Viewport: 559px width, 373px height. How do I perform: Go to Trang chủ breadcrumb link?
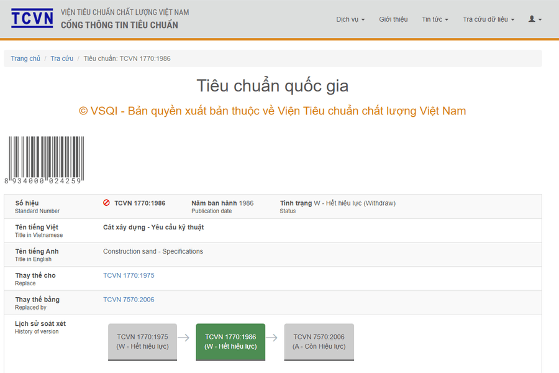25,58
